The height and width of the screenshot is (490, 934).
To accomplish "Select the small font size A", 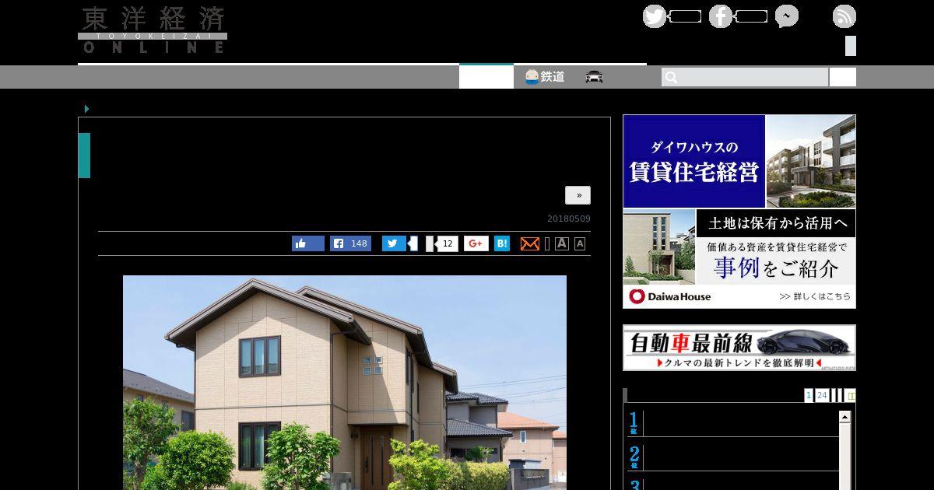I will [580, 243].
